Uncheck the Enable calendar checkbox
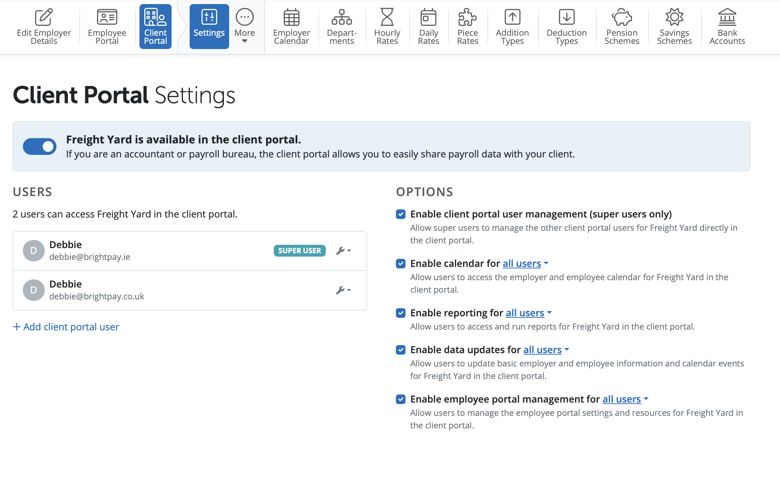 pyautogui.click(x=401, y=264)
